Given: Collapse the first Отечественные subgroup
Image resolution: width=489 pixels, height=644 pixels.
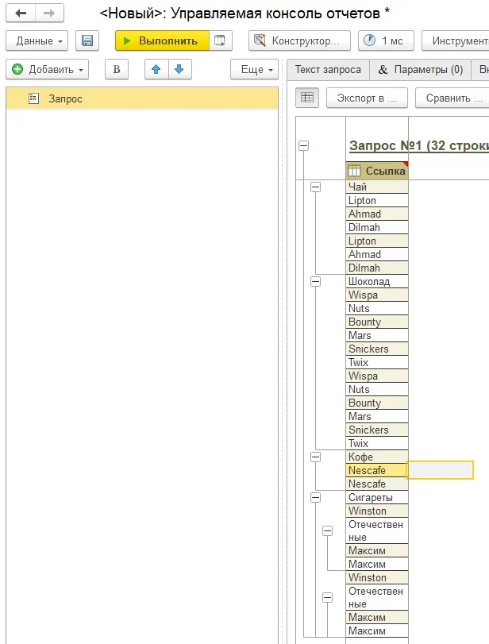Looking at the screenshot, I should pos(327,530).
